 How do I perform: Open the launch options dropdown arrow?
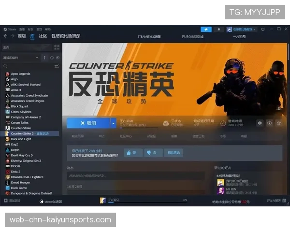(114, 123)
